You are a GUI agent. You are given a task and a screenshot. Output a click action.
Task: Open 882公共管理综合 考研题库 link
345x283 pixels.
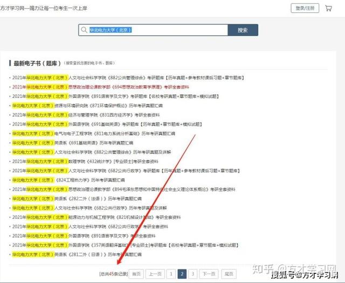[x=128, y=78]
